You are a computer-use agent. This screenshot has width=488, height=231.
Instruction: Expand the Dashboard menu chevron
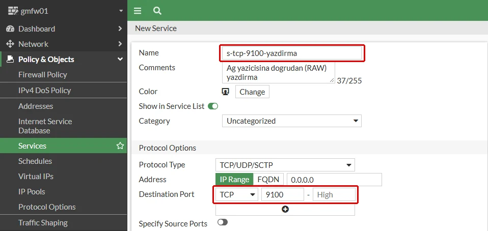(120, 28)
